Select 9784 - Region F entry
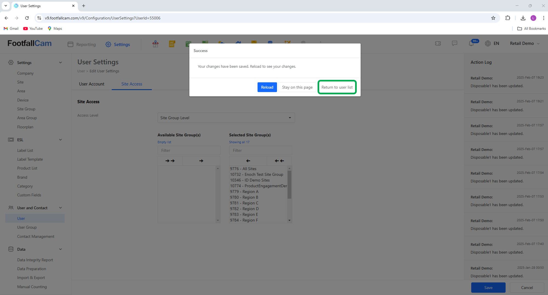The width and height of the screenshot is (548, 295). (x=258, y=220)
